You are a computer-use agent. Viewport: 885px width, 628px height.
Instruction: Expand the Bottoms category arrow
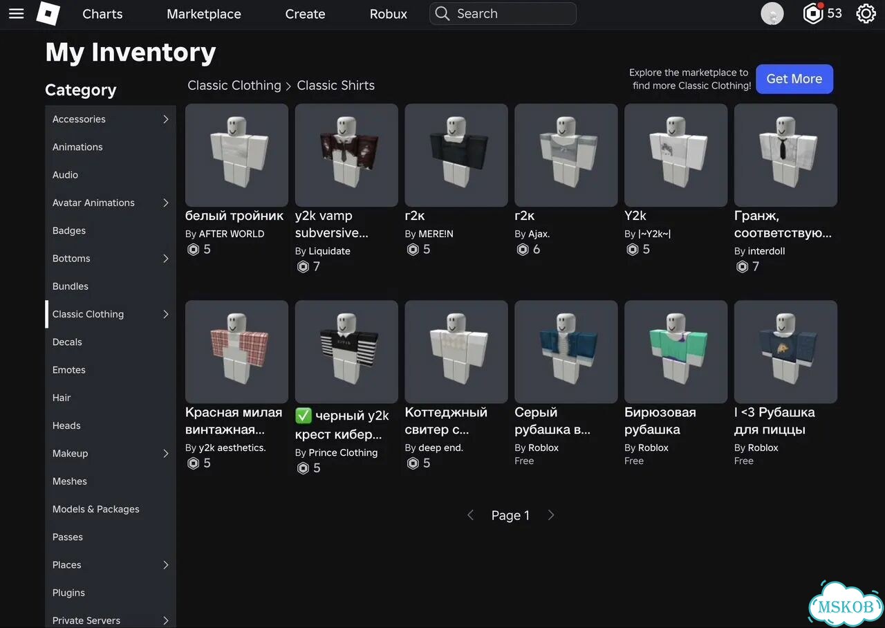point(166,259)
